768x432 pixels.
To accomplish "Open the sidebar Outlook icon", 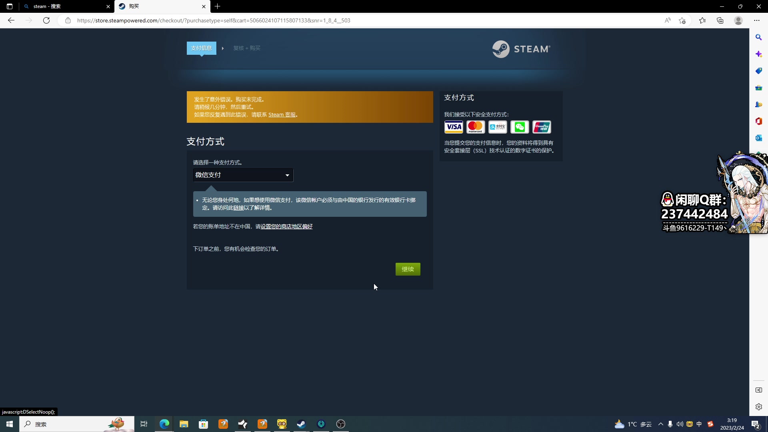I will [759, 138].
